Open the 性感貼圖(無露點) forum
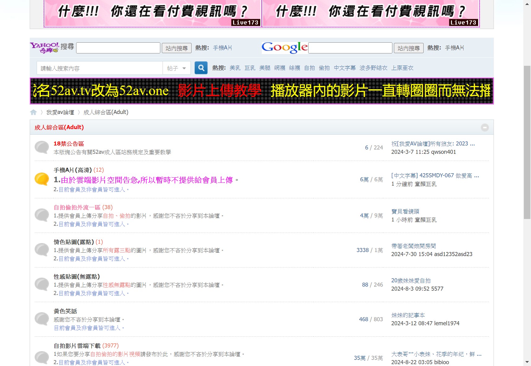The height and width of the screenshot is (366, 531). [77, 277]
